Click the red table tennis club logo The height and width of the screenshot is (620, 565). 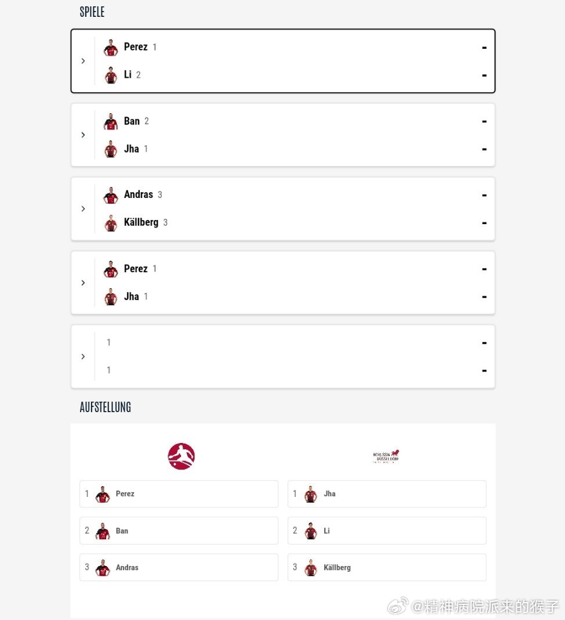[182, 456]
